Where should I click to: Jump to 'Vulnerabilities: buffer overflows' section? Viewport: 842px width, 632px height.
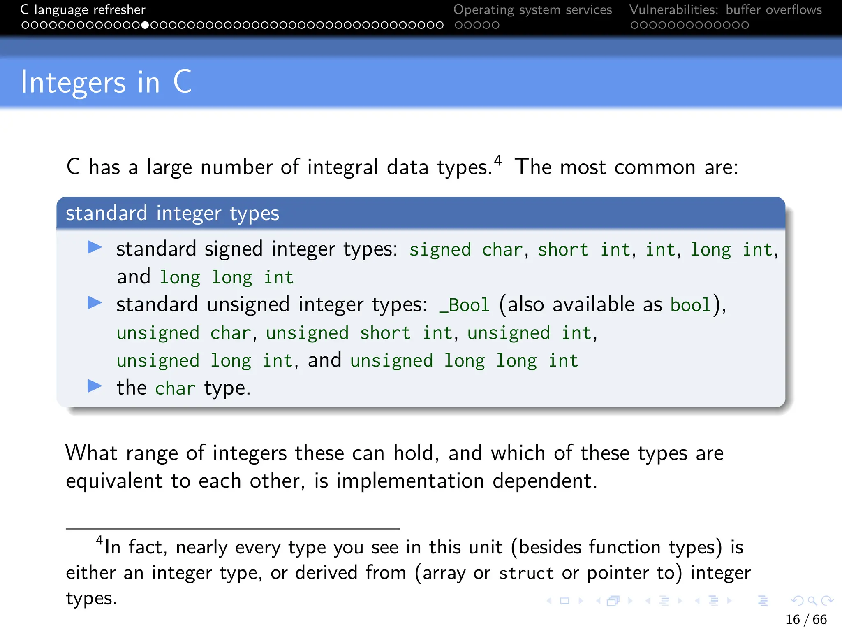pos(725,9)
